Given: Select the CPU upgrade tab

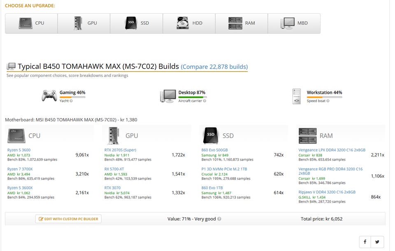Looking at the screenshot, I should [31, 23].
